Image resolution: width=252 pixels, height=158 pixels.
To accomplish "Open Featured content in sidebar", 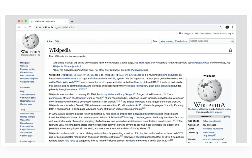I will click(28, 69).
